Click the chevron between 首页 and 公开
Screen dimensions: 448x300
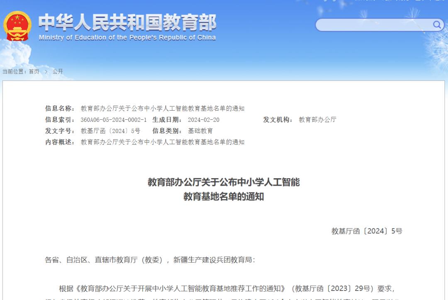46,71
